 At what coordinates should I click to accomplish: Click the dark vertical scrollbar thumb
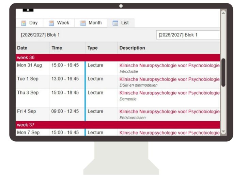pos(223,72)
